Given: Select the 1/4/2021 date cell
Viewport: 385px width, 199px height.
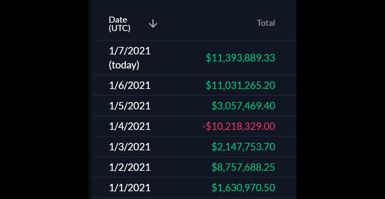Looking at the screenshot, I should [x=130, y=126].
